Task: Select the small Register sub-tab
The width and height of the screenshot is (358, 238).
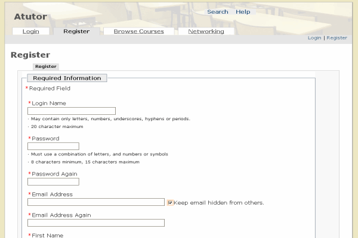Action: point(45,67)
